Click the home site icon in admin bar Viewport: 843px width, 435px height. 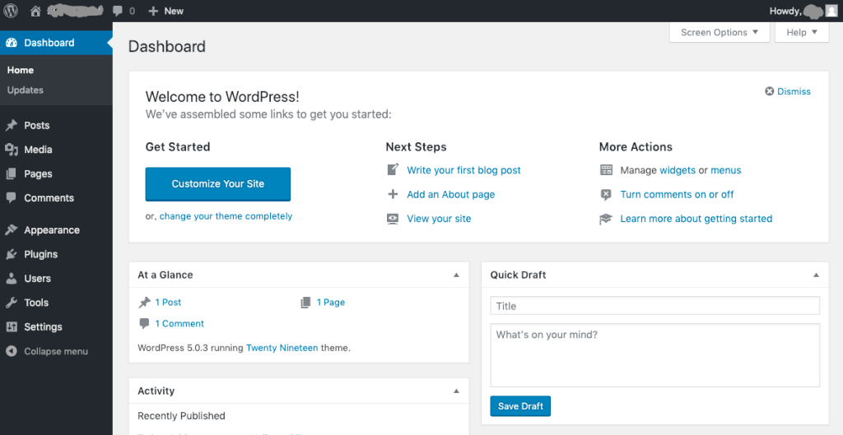35,11
